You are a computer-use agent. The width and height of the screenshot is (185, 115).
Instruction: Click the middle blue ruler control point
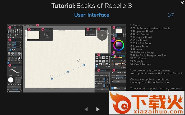[68, 72]
